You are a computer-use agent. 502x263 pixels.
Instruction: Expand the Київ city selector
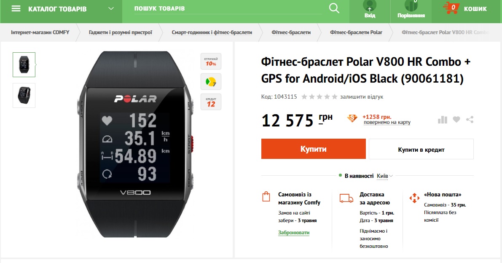point(384,176)
